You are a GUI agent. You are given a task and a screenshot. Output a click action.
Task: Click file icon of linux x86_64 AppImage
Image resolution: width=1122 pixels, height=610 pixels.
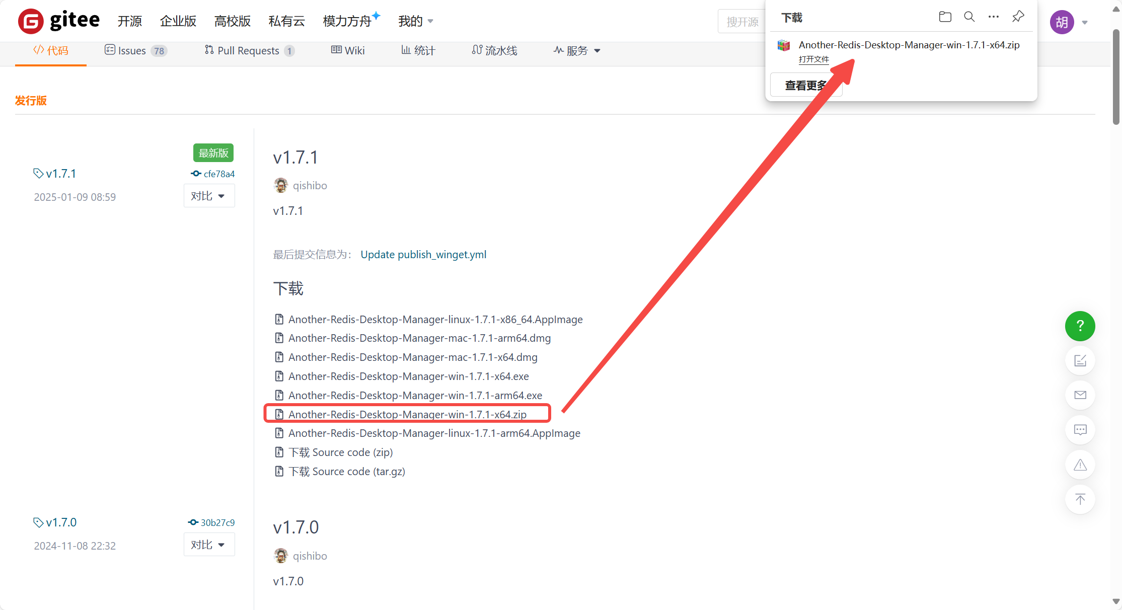point(279,319)
